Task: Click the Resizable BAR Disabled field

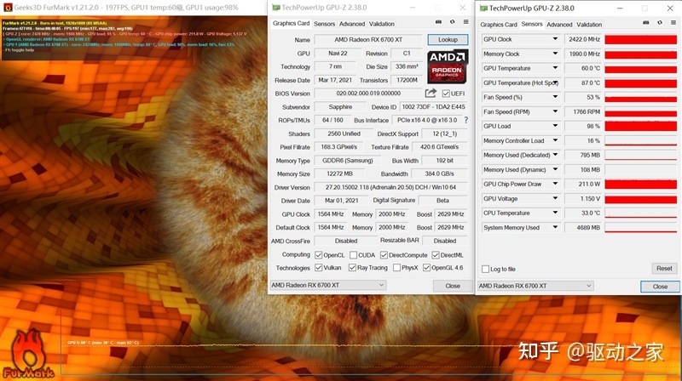Action: point(444,241)
